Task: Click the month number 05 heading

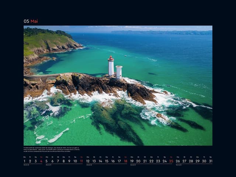Action: [x=26, y=21]
